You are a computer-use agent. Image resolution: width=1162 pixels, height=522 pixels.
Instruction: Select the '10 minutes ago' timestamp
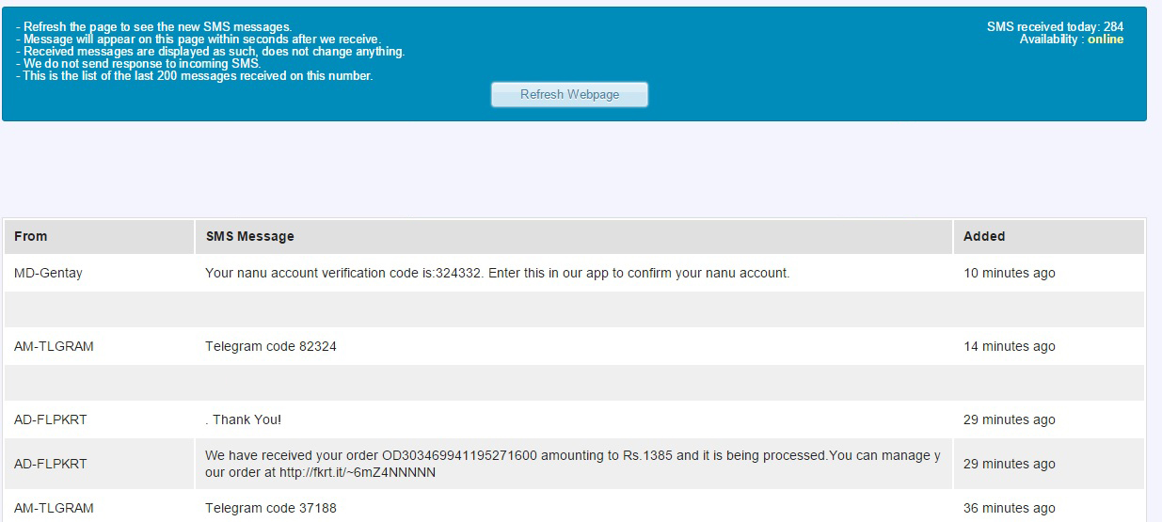[1010, 273]
